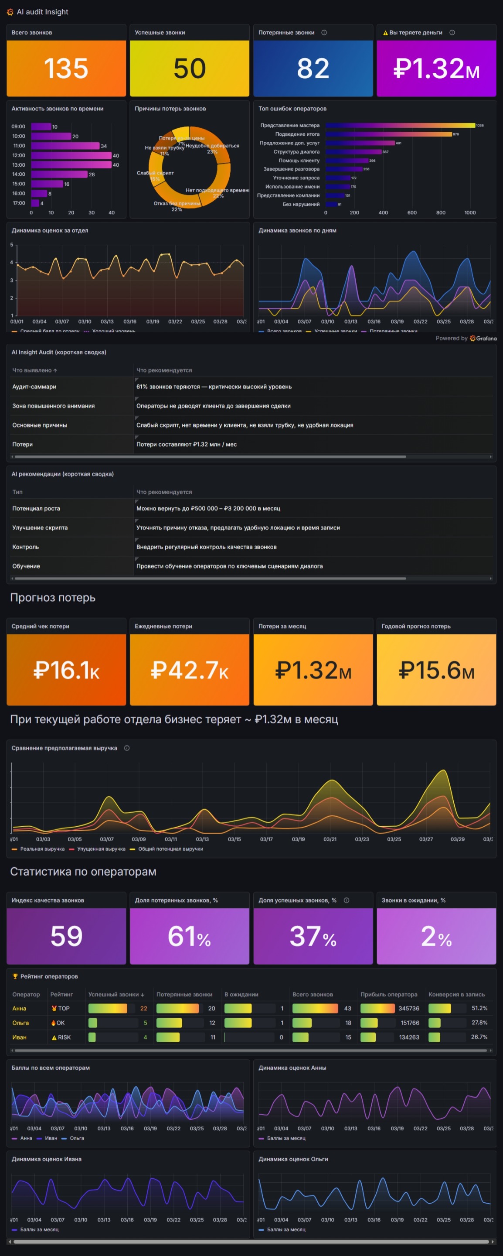Click Рейтинг операторов table horizontal scrollbar

coord(251,1051)
